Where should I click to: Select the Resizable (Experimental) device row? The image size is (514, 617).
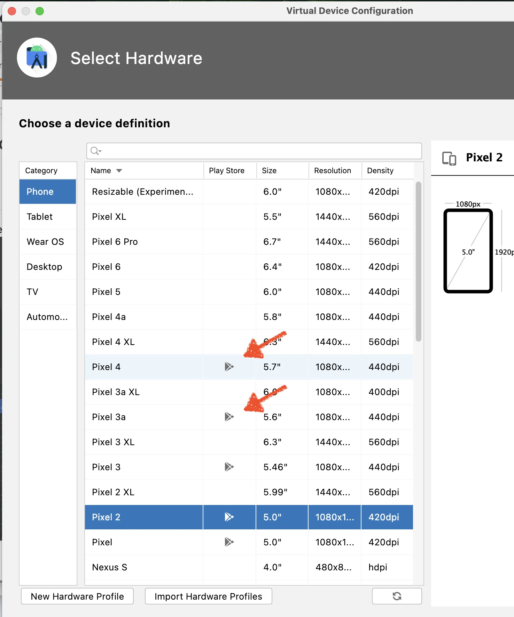(249, 192)
